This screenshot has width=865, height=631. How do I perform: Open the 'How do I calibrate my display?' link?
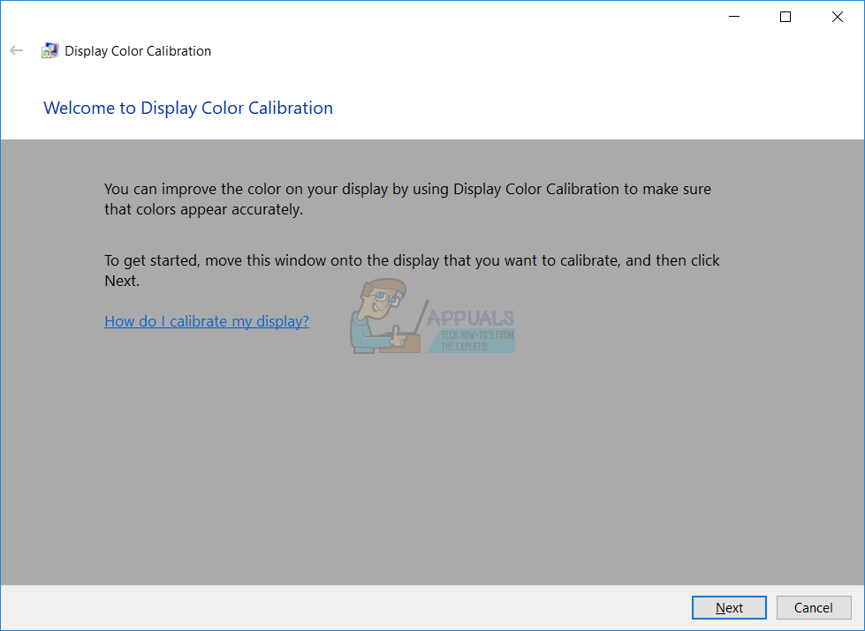click(x=207, y=320)
